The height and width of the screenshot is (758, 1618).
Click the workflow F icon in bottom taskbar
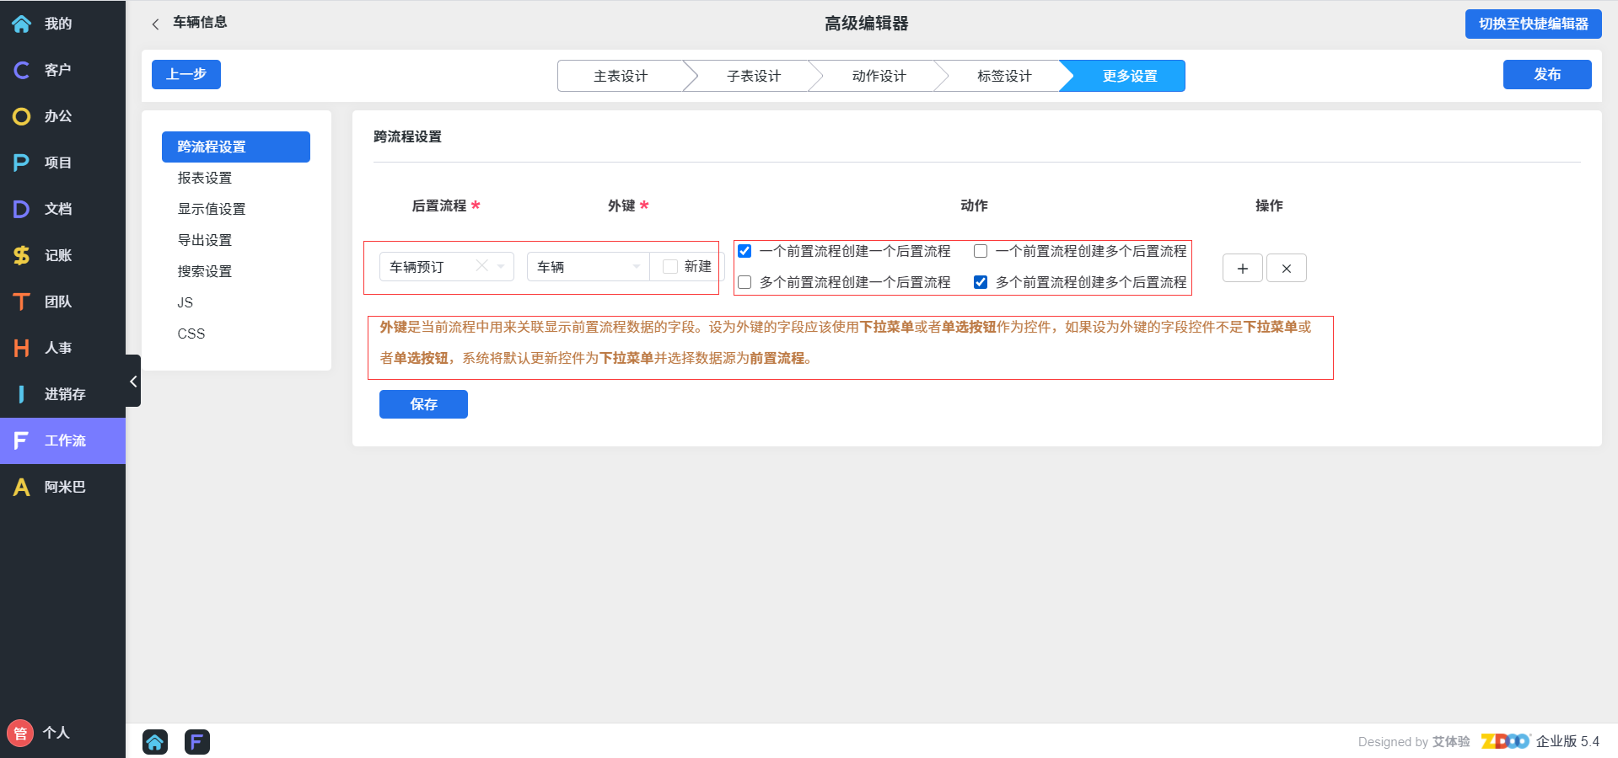(196, 742)
